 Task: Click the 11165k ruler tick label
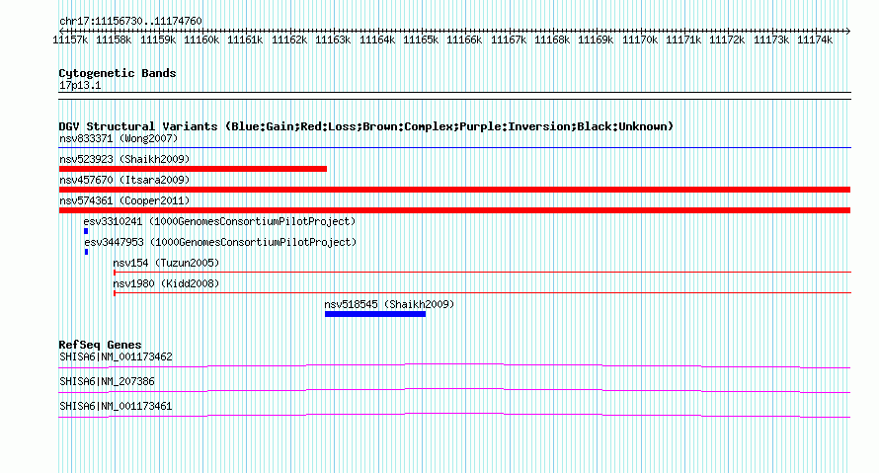click(421, 39)
